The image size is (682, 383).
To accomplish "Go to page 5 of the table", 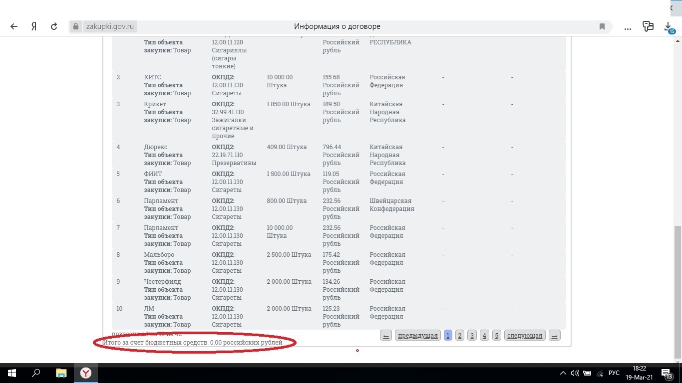I will pos(496,335).
